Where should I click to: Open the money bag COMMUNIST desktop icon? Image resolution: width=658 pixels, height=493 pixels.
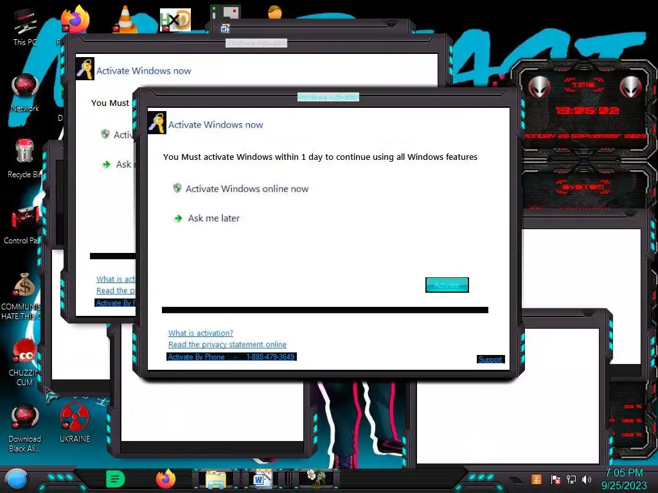[24, 295]
